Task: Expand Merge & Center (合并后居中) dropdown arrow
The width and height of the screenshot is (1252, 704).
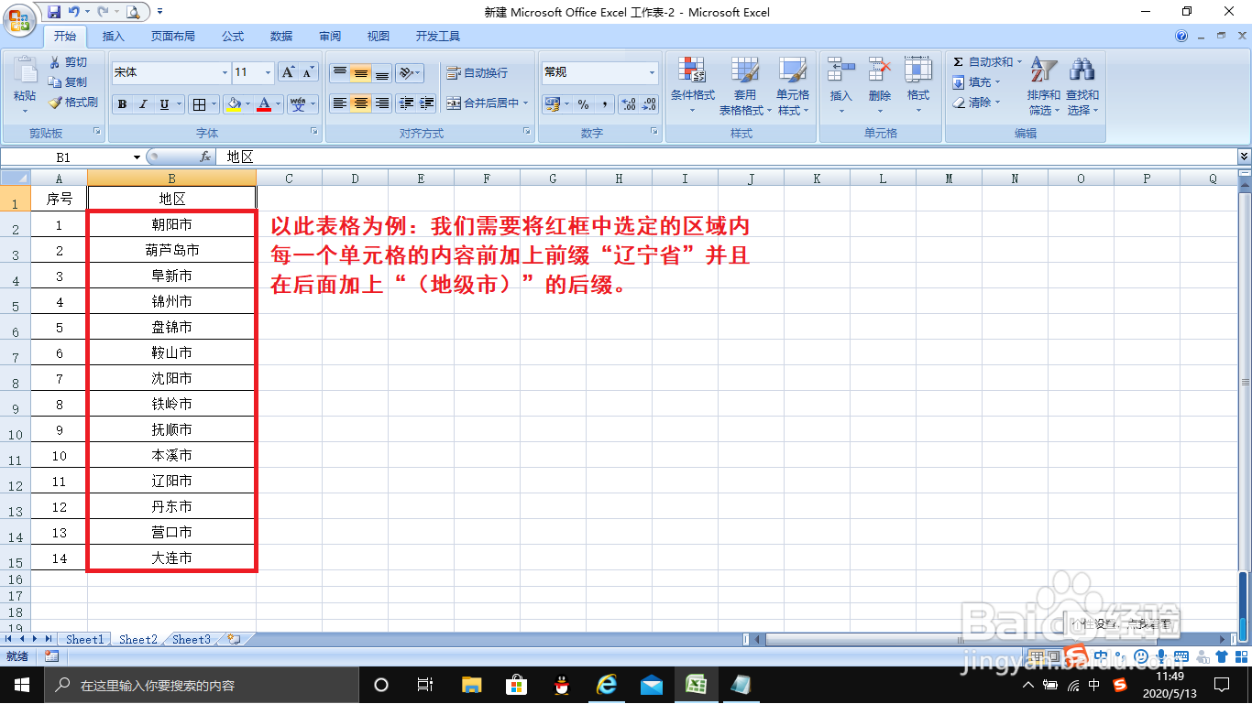Action: 526,103
